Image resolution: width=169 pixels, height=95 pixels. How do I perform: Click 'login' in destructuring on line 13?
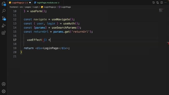tap(51, 23)
